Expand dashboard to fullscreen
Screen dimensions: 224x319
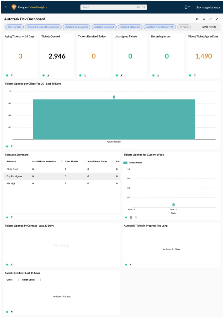[x=211, y=19]
